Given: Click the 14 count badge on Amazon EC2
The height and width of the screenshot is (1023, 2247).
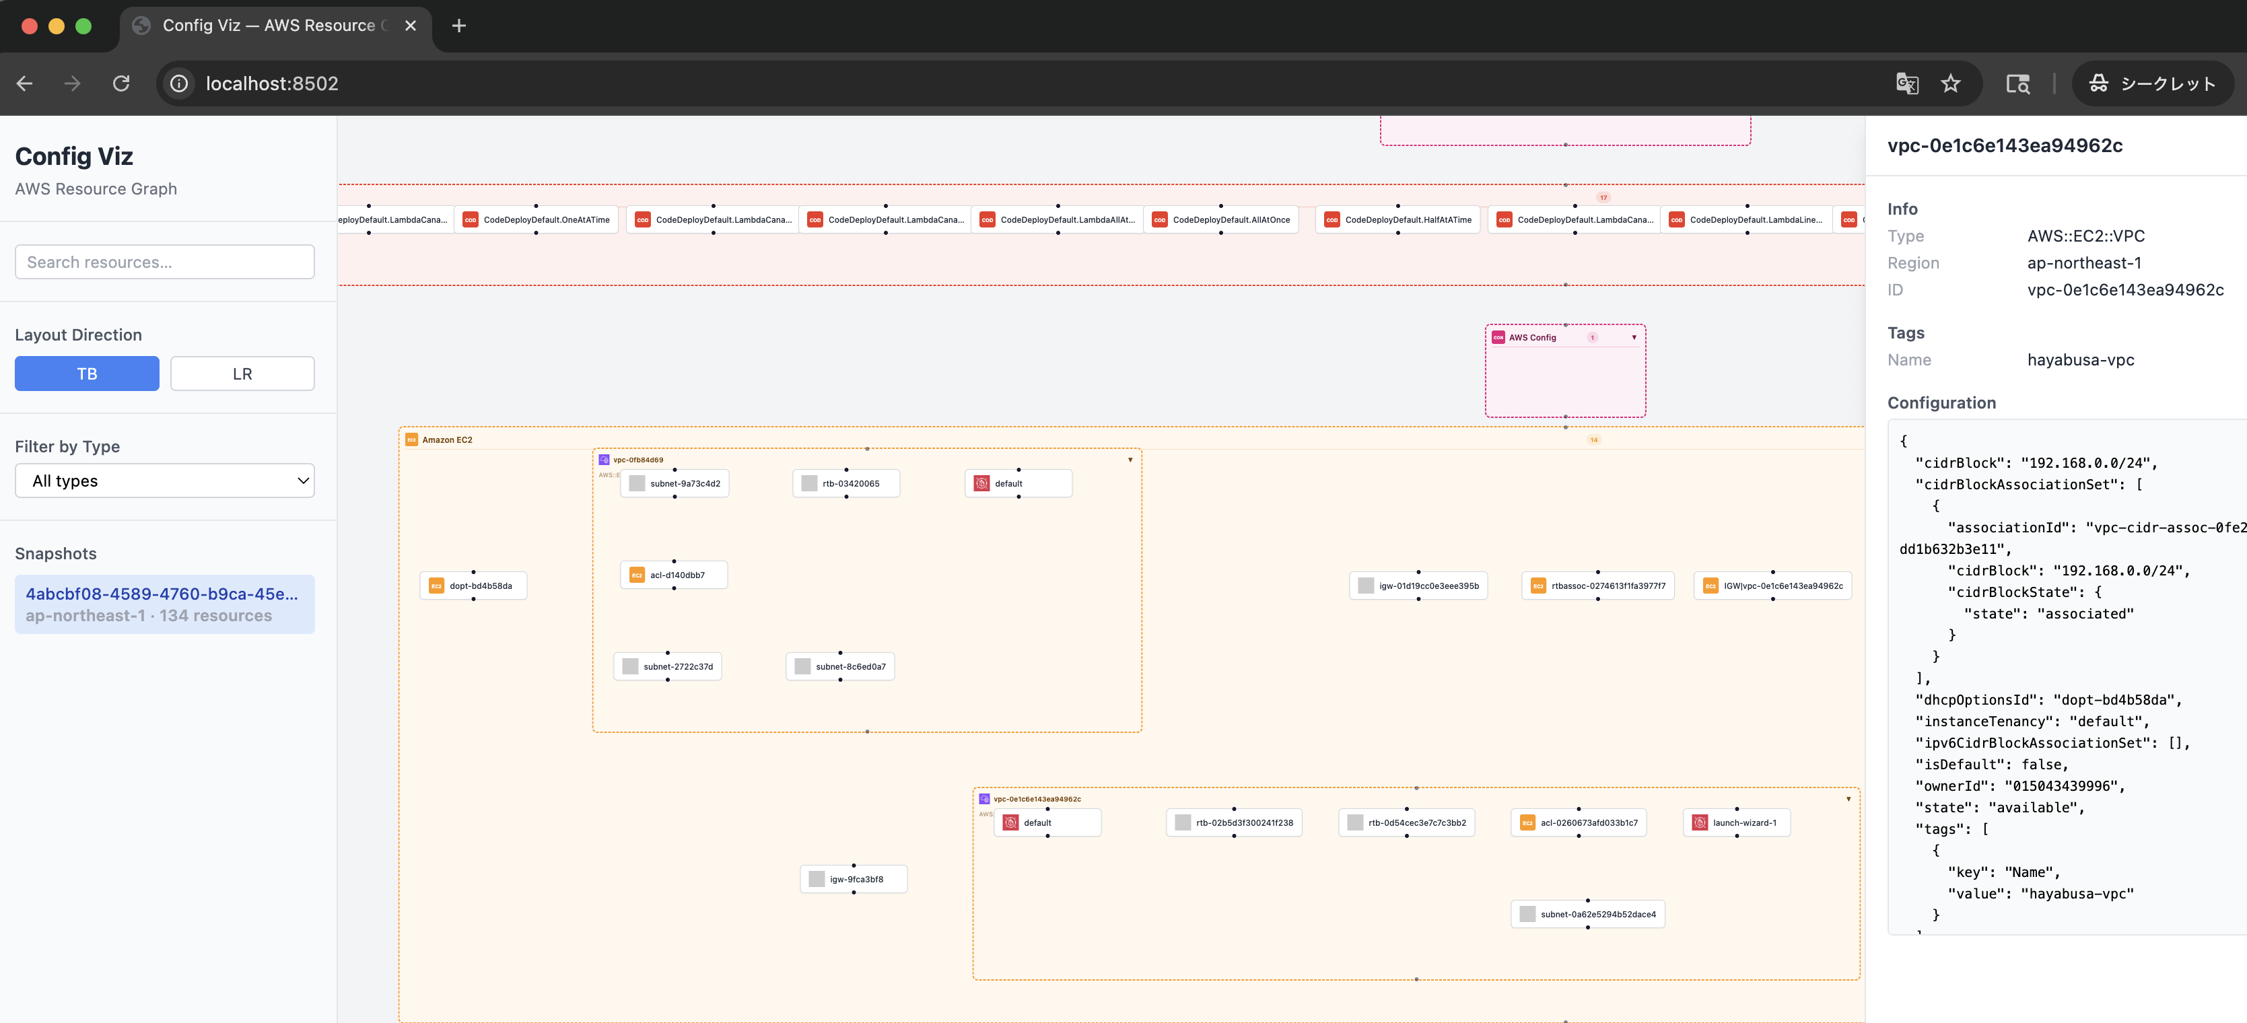Looking at the screenshot, I should (x=1593, y=439).
